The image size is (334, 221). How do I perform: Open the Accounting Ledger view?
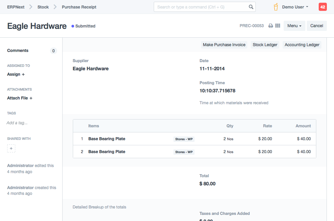[x=302, y=45]
